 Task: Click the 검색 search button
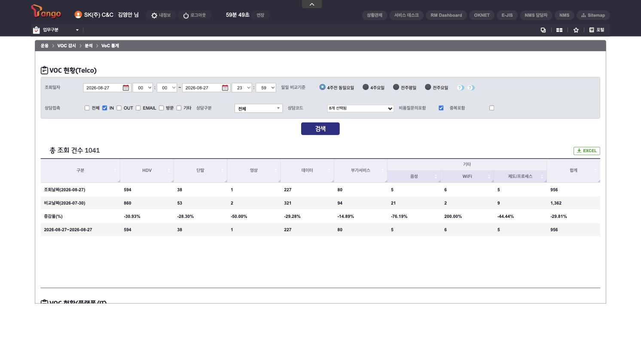click(320, 129)
